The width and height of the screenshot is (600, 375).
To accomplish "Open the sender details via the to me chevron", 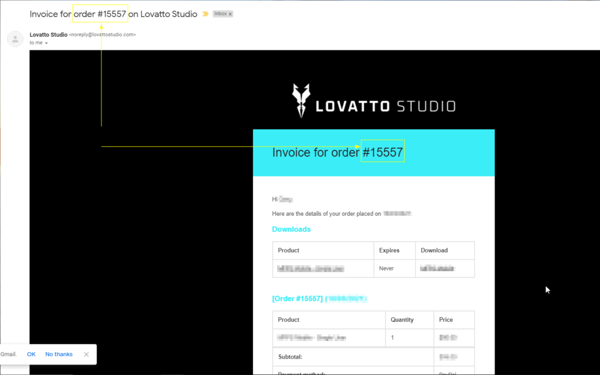I will click(46, 42).
